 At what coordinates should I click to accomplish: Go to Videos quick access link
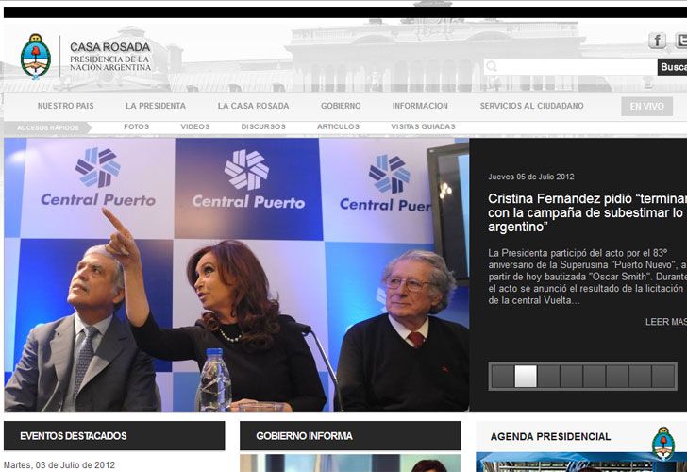point(195,126)
